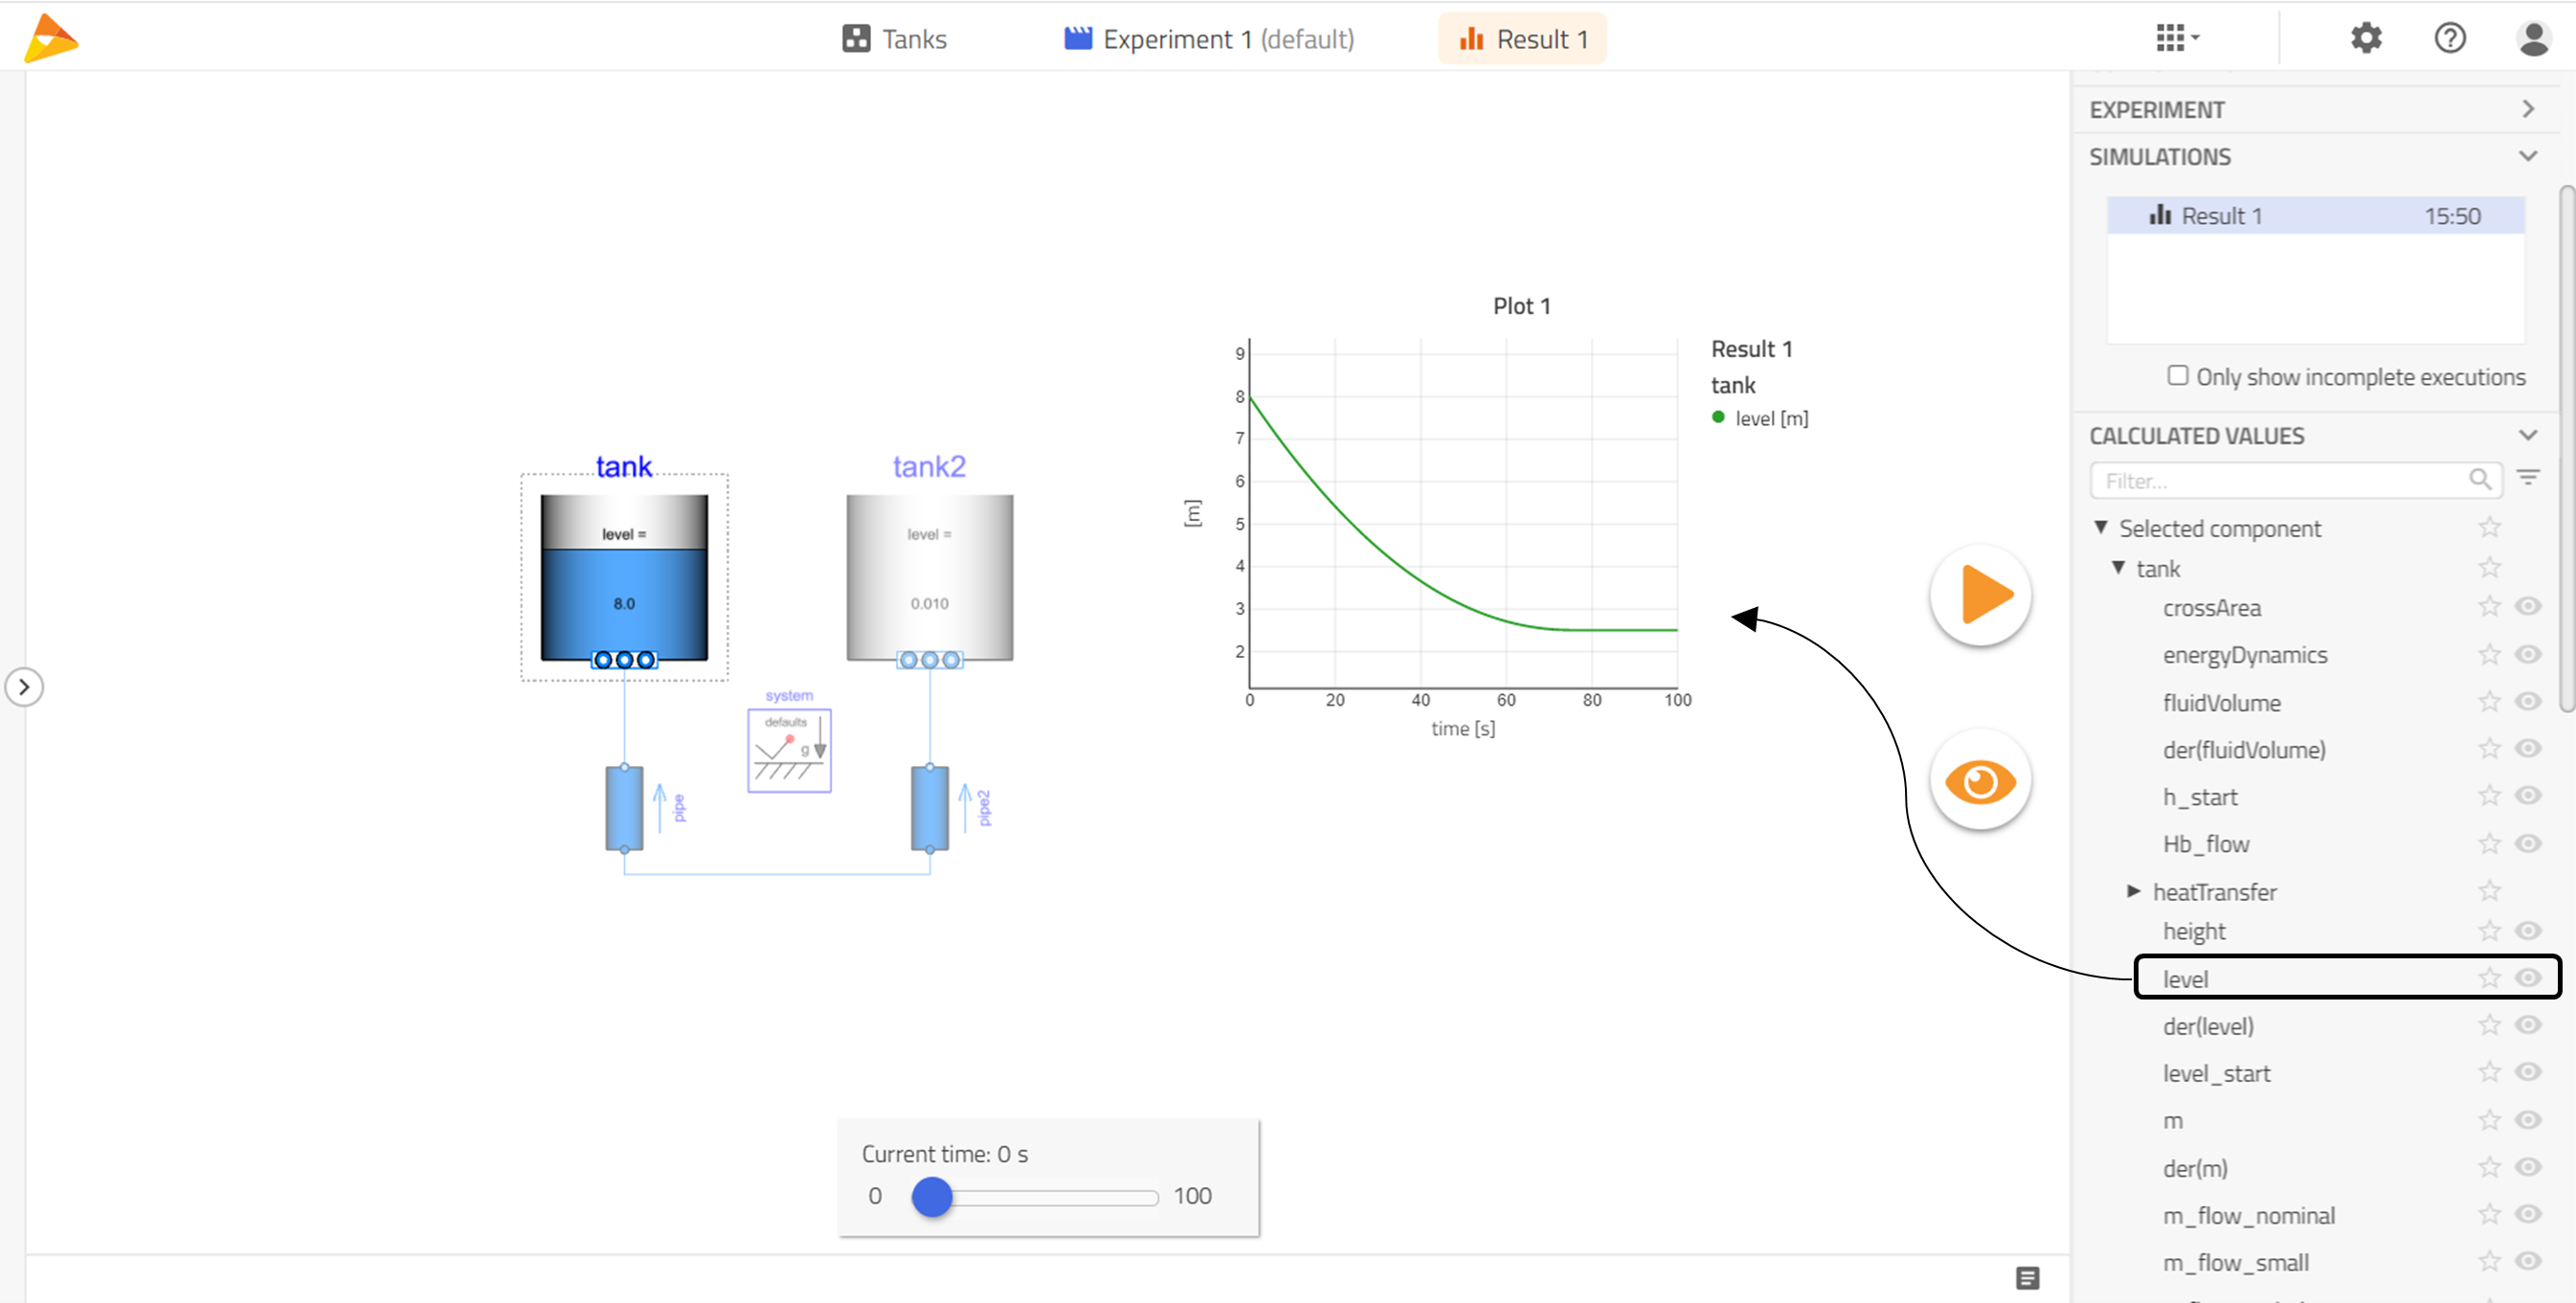Open the help icon
Image resolution: width=2576 pixels, height=1303 pixels.
point(2450,37)
